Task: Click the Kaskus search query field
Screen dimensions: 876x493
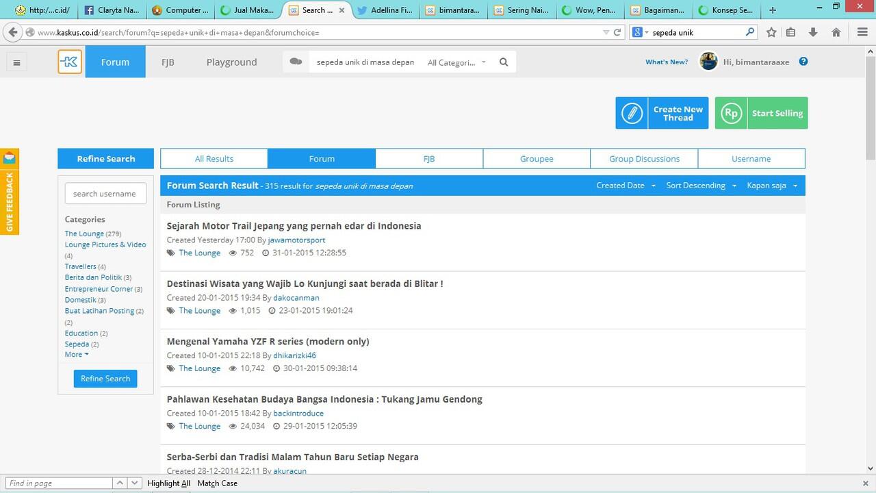Action: [x=365, y=62]
